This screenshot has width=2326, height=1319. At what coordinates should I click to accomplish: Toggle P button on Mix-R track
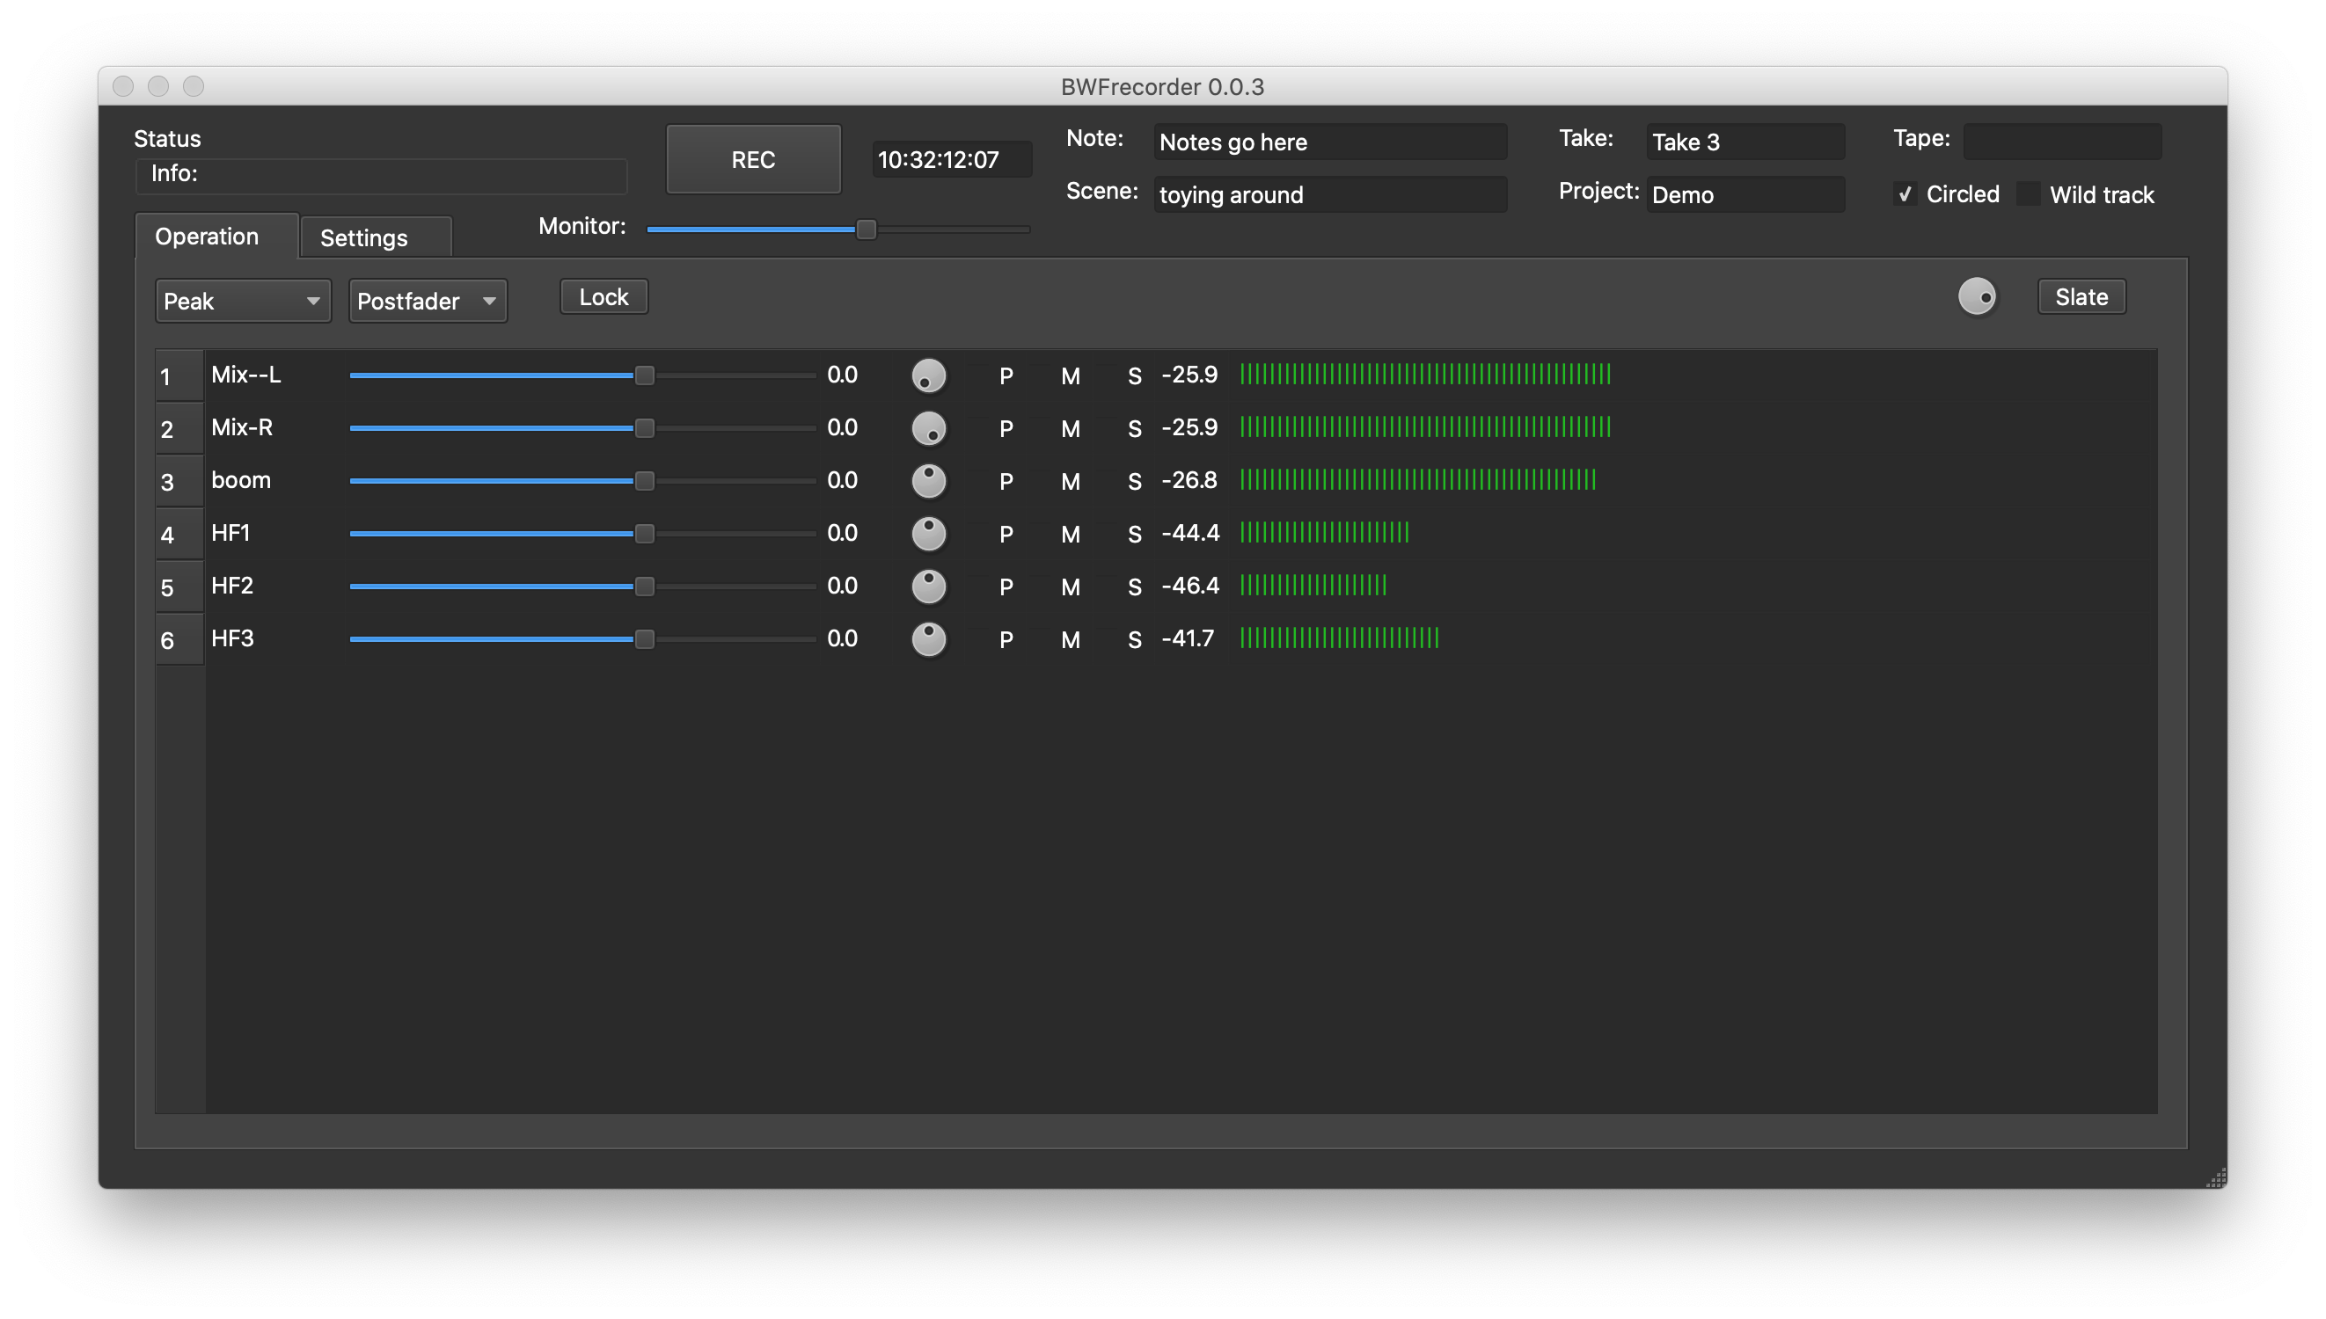tap(1006, 428)
